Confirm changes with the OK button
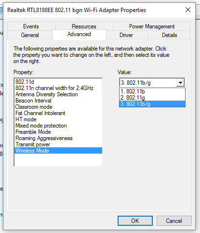 135,221
